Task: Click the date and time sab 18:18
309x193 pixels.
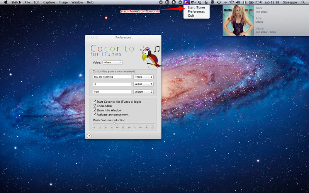Action: (x=272, y=2)
